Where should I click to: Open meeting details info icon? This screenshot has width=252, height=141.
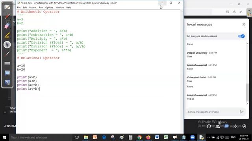coord(209,127)
